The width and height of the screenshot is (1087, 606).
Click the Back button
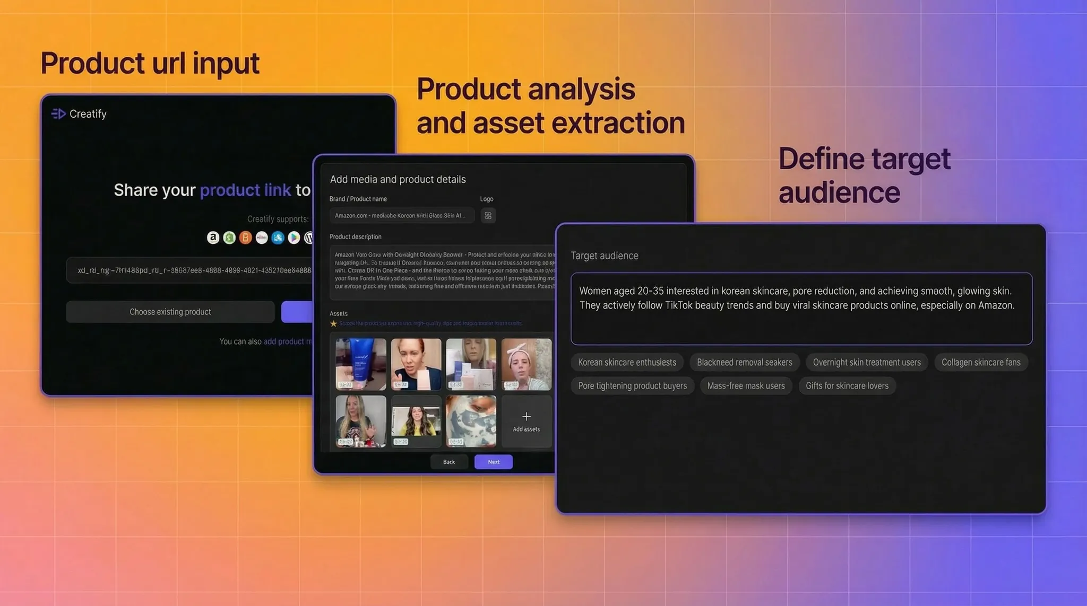pos(449,462)
